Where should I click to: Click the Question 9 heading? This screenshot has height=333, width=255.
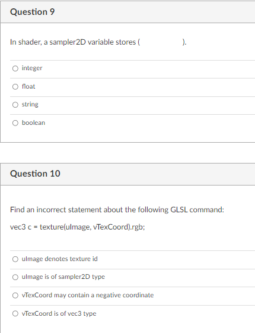pos(33,12)
